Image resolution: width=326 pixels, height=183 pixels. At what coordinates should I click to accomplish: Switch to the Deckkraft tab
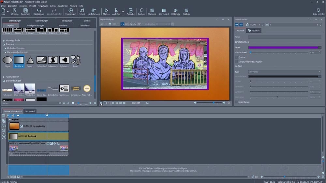[254, 31]
